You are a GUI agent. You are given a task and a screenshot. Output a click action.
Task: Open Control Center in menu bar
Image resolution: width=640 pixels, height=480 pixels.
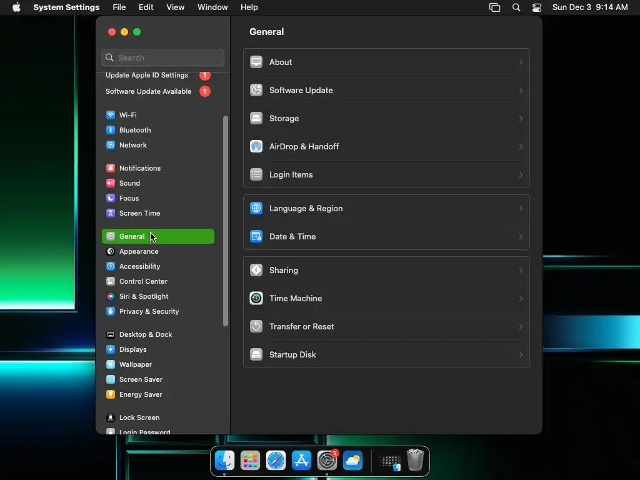537,7
